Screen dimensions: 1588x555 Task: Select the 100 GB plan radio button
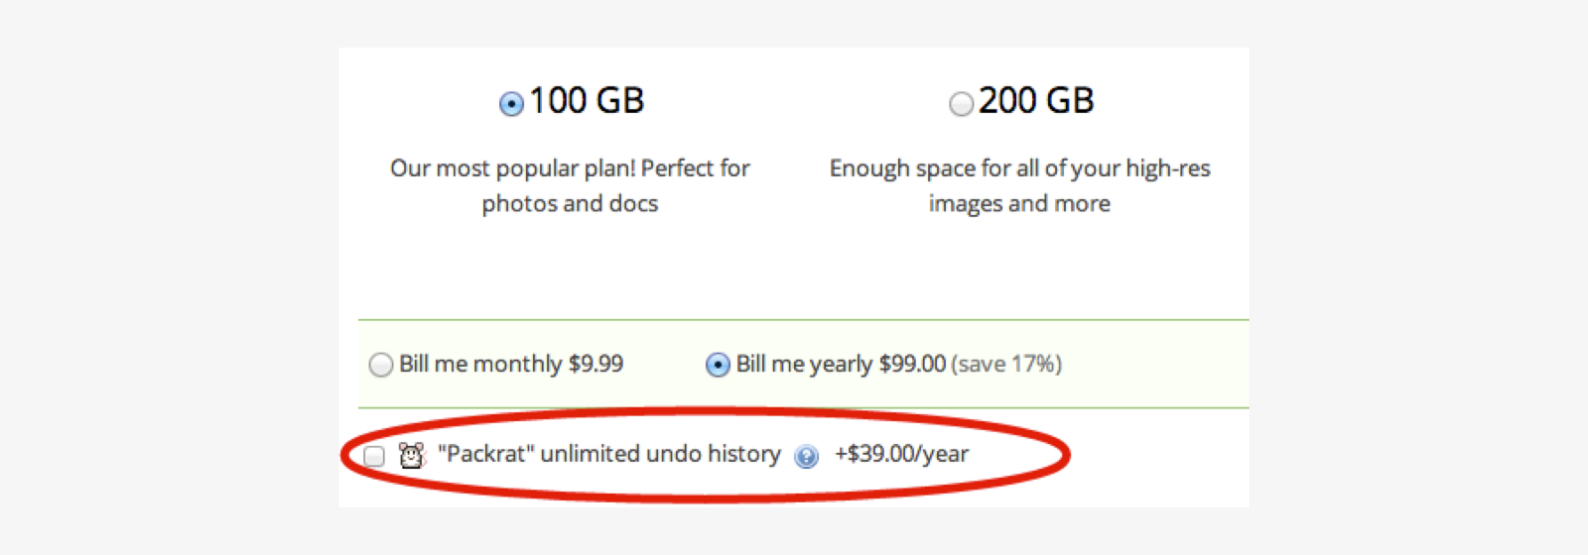511,104
